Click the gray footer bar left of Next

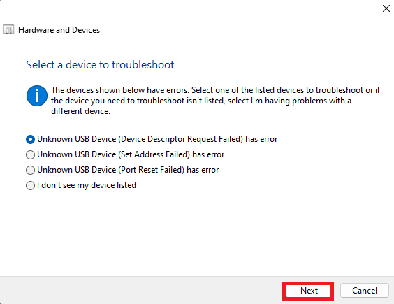pyautogui.click(x=140, y=291)
